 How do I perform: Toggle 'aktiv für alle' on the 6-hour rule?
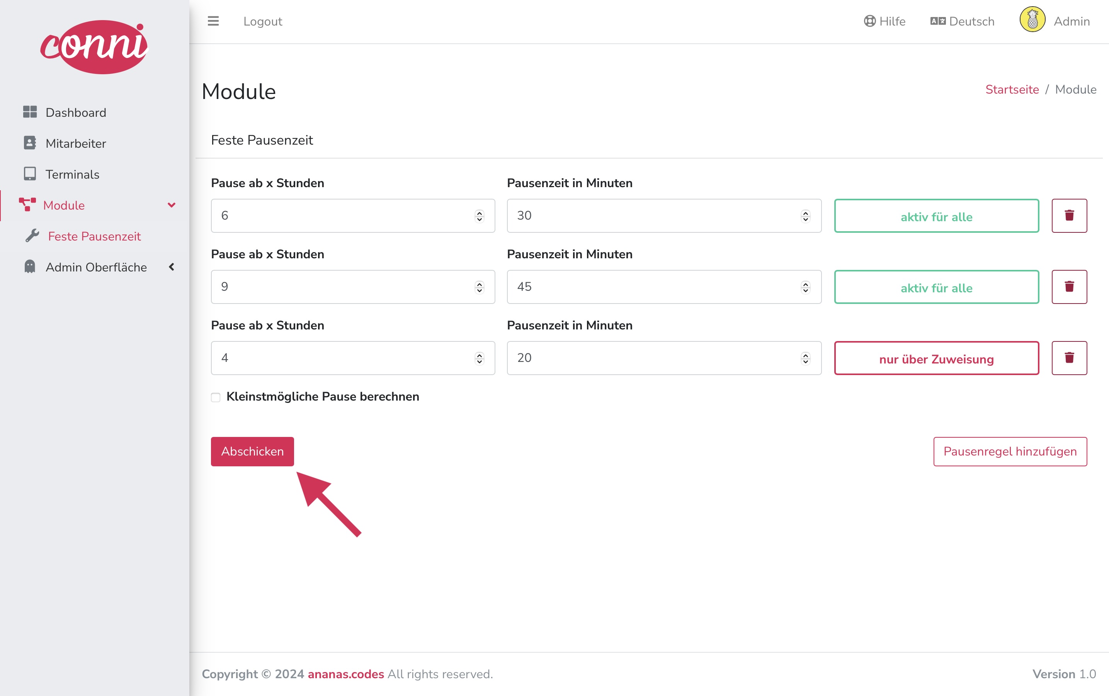[x=937, y=216]
